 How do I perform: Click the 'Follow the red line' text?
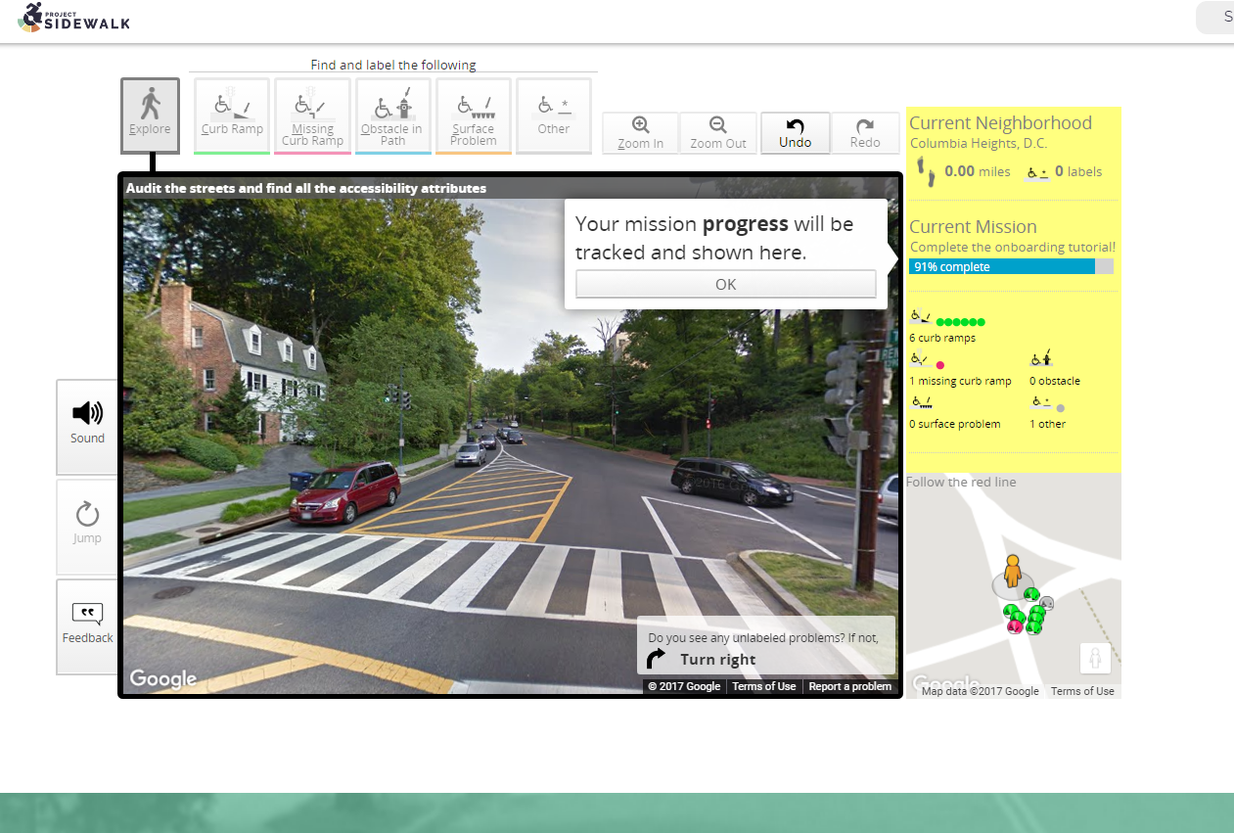[x=961, y=482]
